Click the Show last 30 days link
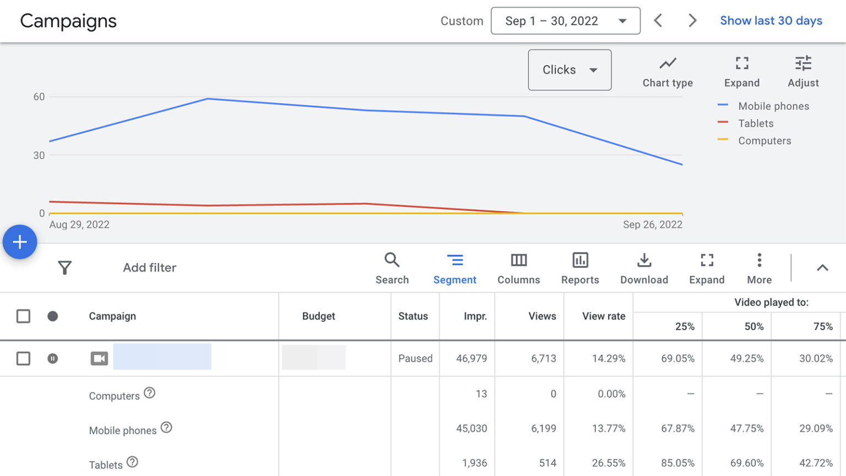This screenshot has height=476, width=846. pos(770,20)
